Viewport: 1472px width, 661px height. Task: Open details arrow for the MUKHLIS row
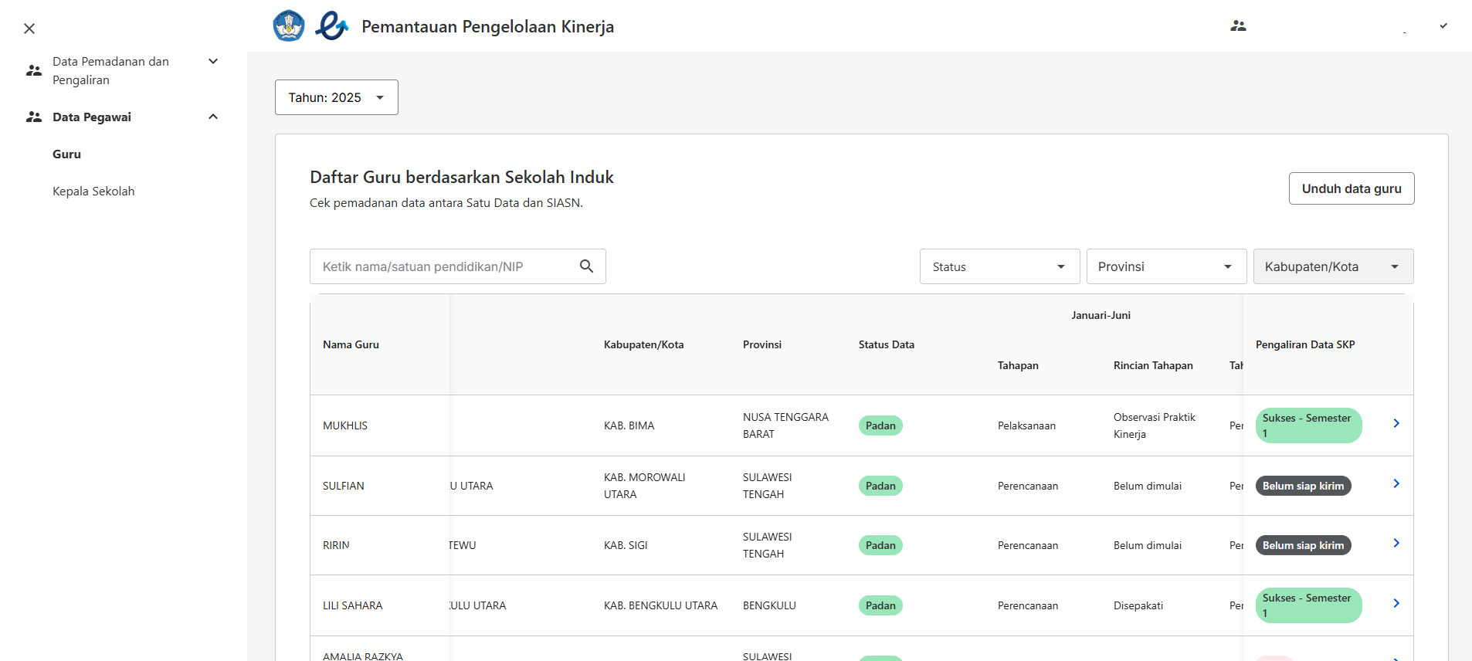click(1396, 423)
